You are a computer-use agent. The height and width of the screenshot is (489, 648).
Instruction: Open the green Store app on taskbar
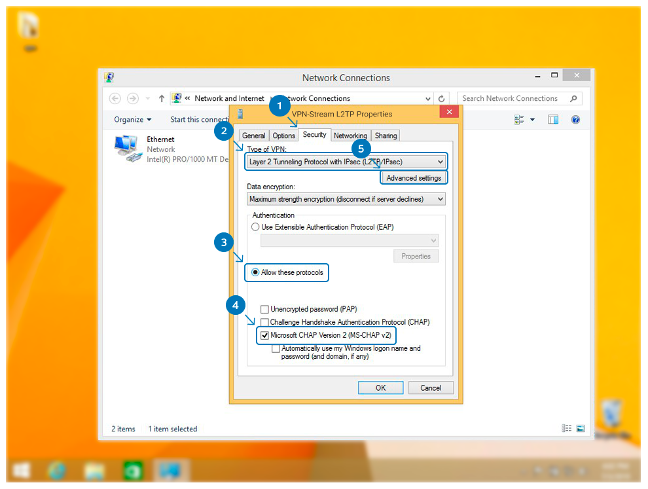[x=133, y=471]
